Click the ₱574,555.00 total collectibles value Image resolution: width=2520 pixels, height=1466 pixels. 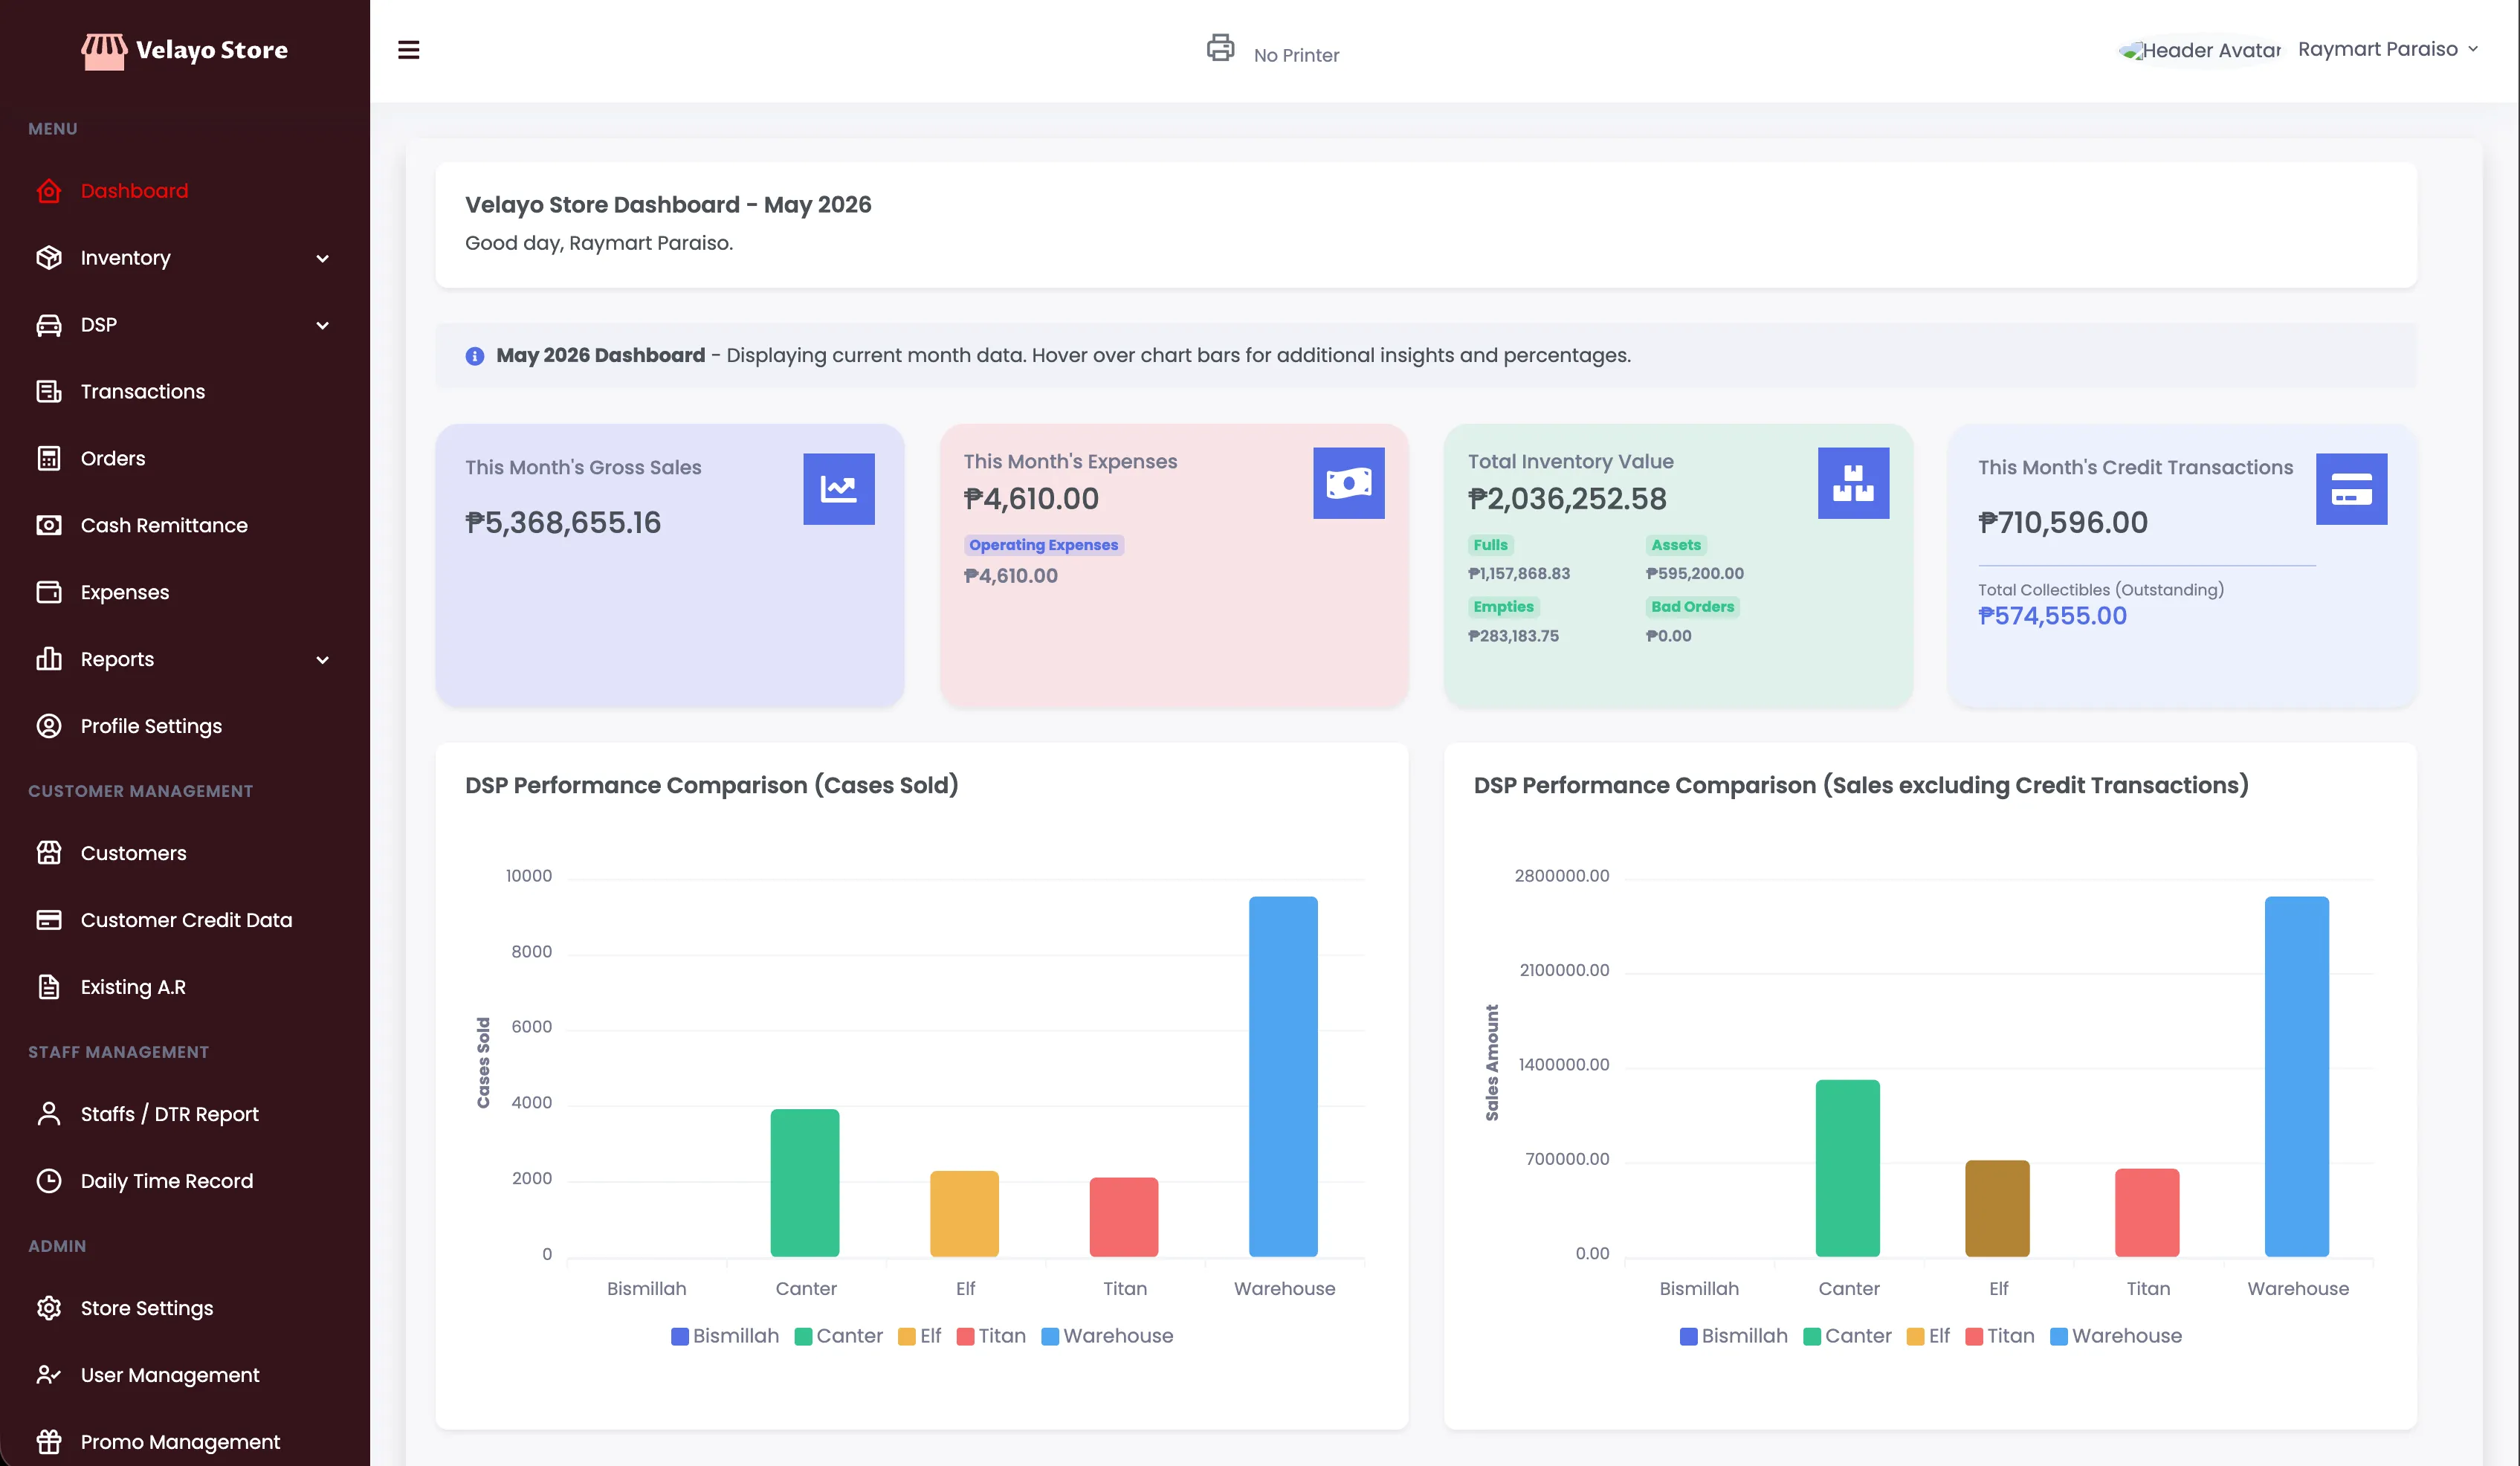pyautogui.click(x=2052, y=617)
